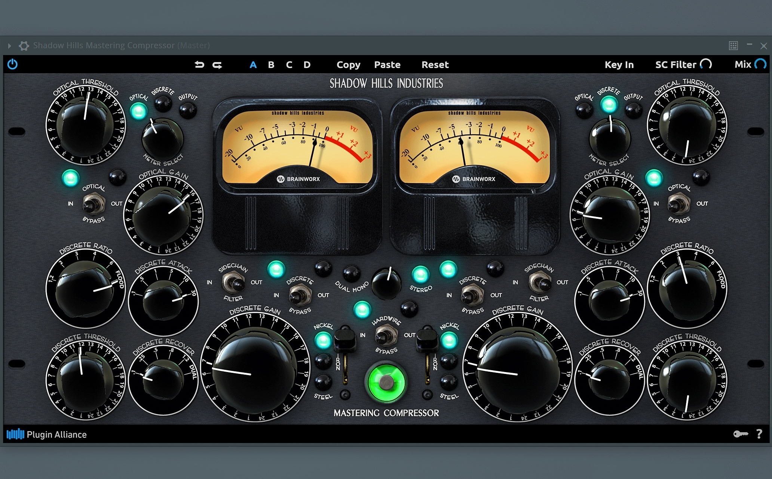Click the left Steel transformer LED
This screenshot has height=479, width=772.
coord(323,382)
